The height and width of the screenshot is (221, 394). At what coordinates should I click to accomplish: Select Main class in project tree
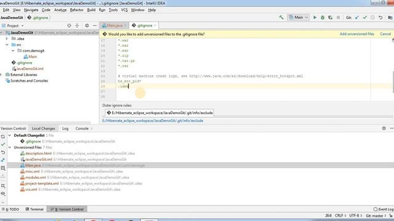click(x=30, y=56)
